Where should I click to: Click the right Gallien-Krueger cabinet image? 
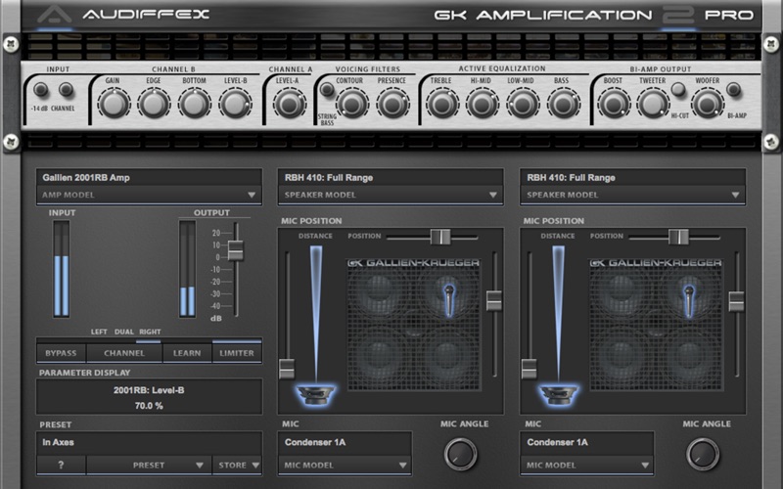click(x=656, y=325)
